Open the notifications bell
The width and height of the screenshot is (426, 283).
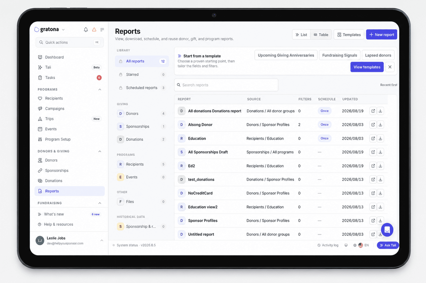(x=86, y=30)
